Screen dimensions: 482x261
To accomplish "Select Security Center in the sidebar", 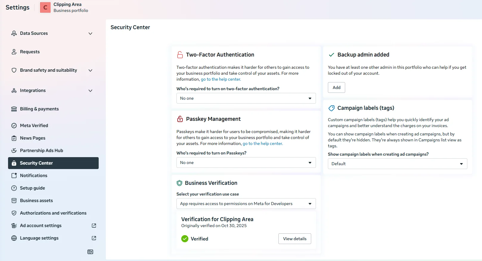I will pos(53,163).
